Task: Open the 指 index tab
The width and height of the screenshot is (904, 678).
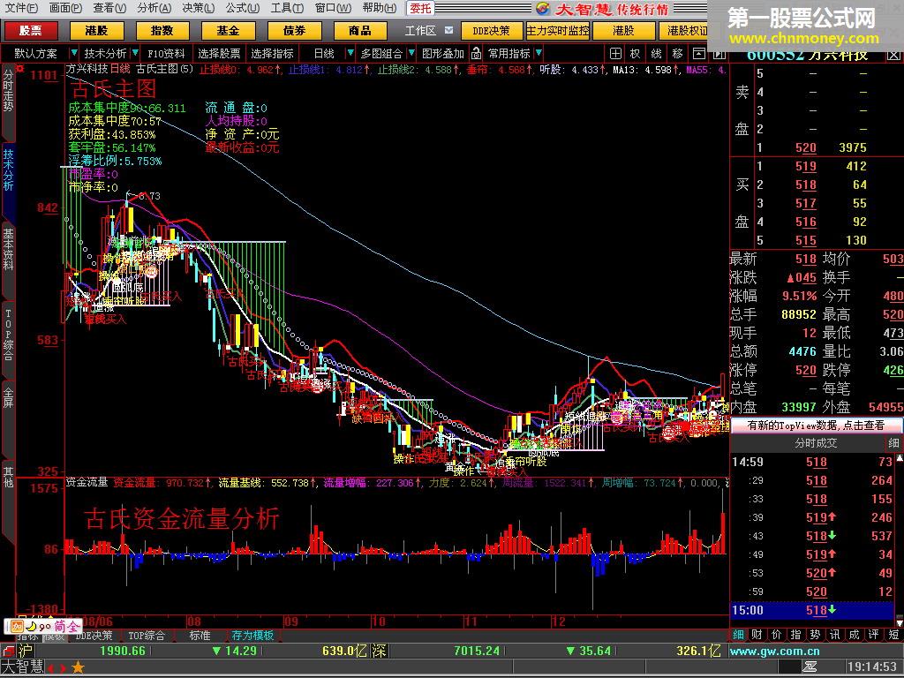Action: [795, 635]
